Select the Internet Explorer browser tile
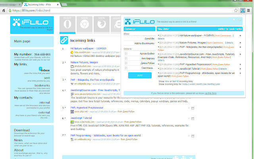This screenshot has height=159, width=254. 116,24
